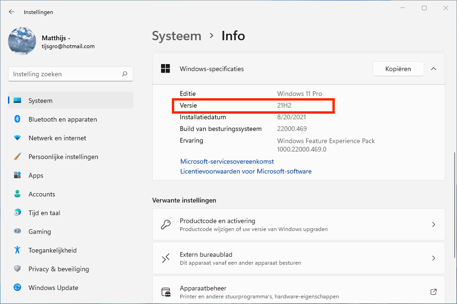Collapse the Windows-specificaties section

click(x=434, y=69)
